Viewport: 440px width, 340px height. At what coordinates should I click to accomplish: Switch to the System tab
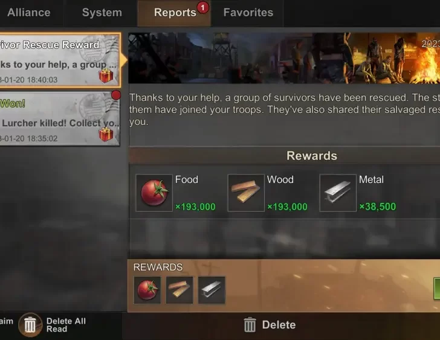pyautogui.click(x=102, y=13)
